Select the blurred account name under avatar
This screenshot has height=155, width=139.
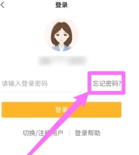[x=63, y=61]
